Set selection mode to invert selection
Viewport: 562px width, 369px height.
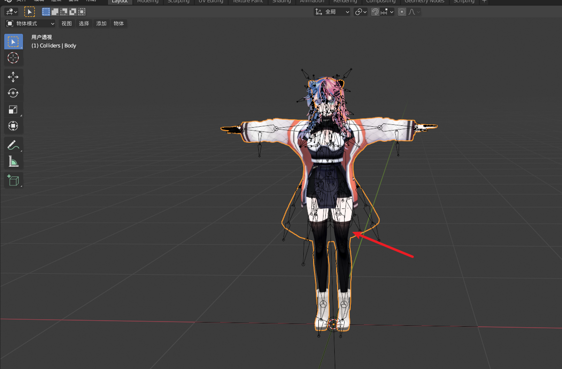click(x=73, y=12)
